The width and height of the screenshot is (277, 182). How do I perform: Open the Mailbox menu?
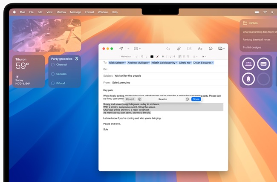pyautogui.click(x=61, y=12)
